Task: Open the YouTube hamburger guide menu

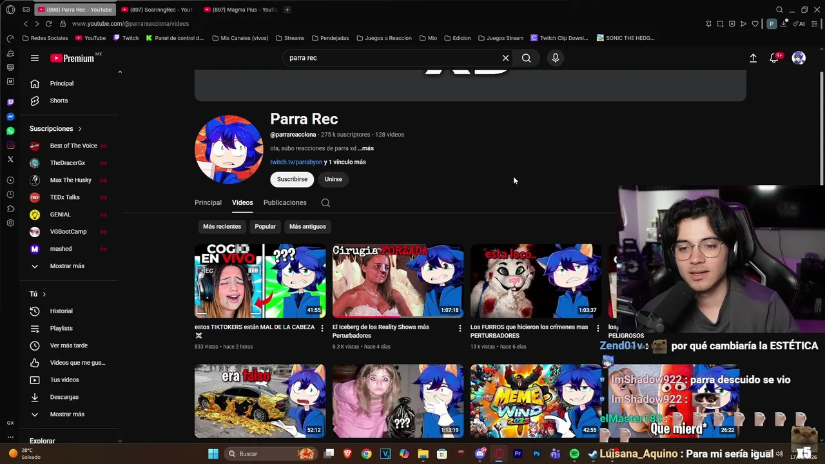Action: coord(35,58)
